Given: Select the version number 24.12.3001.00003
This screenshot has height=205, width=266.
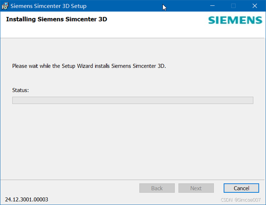Looking at the screenshot, I should coord(27,199).
